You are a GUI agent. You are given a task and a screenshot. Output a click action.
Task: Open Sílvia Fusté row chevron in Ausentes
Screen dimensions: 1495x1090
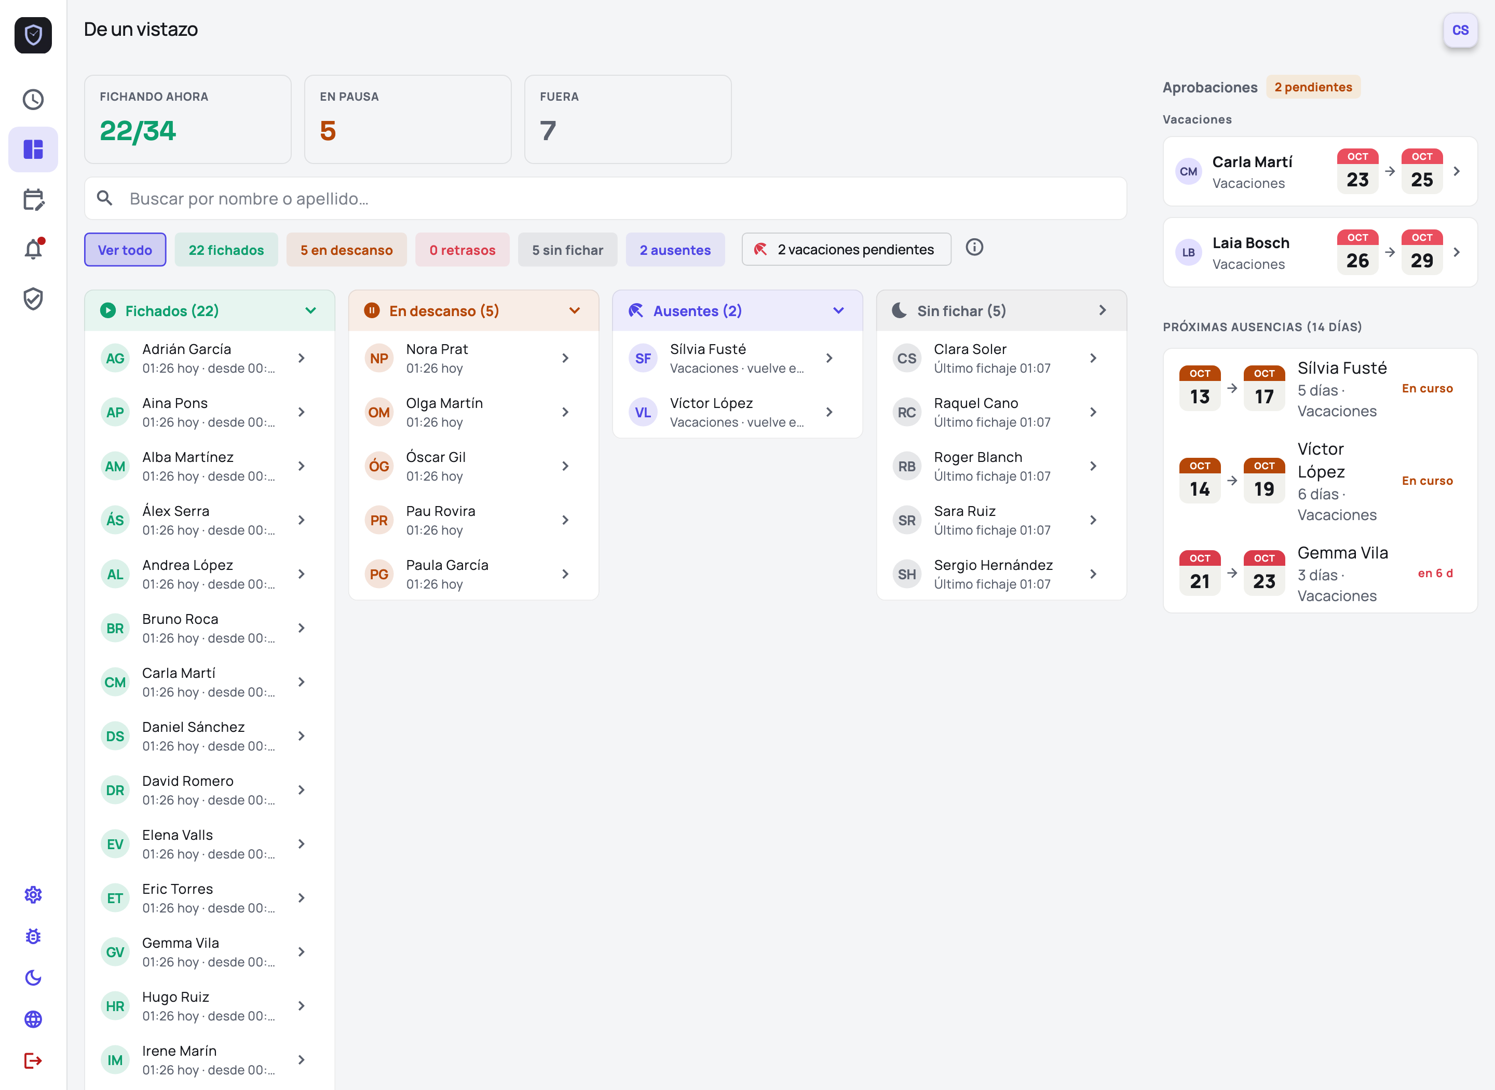828,358
